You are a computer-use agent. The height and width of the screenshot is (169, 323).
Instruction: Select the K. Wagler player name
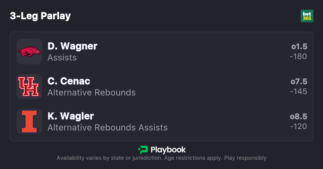click(x=71, y=116)
